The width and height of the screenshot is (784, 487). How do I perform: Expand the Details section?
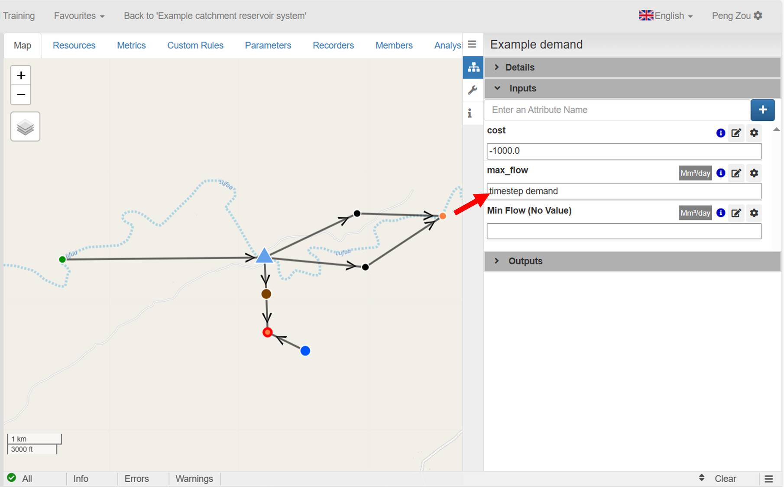520,68
